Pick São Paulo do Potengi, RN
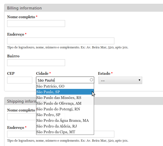The width and height of the screenshot is (163, 146). (x=65, y=109)
